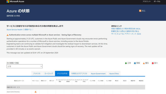Switch to the アメリカ region tab
Viewport: 166px width, 94px height.
[x=37, y=74]
